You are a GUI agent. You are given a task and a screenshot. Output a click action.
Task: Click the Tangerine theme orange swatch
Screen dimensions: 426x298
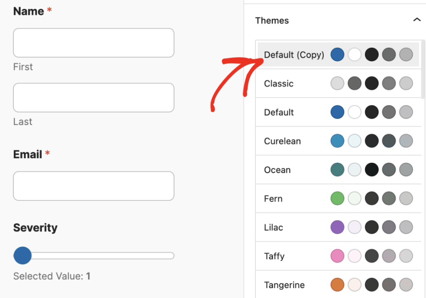pyautogui.click(x=337, y=285)
